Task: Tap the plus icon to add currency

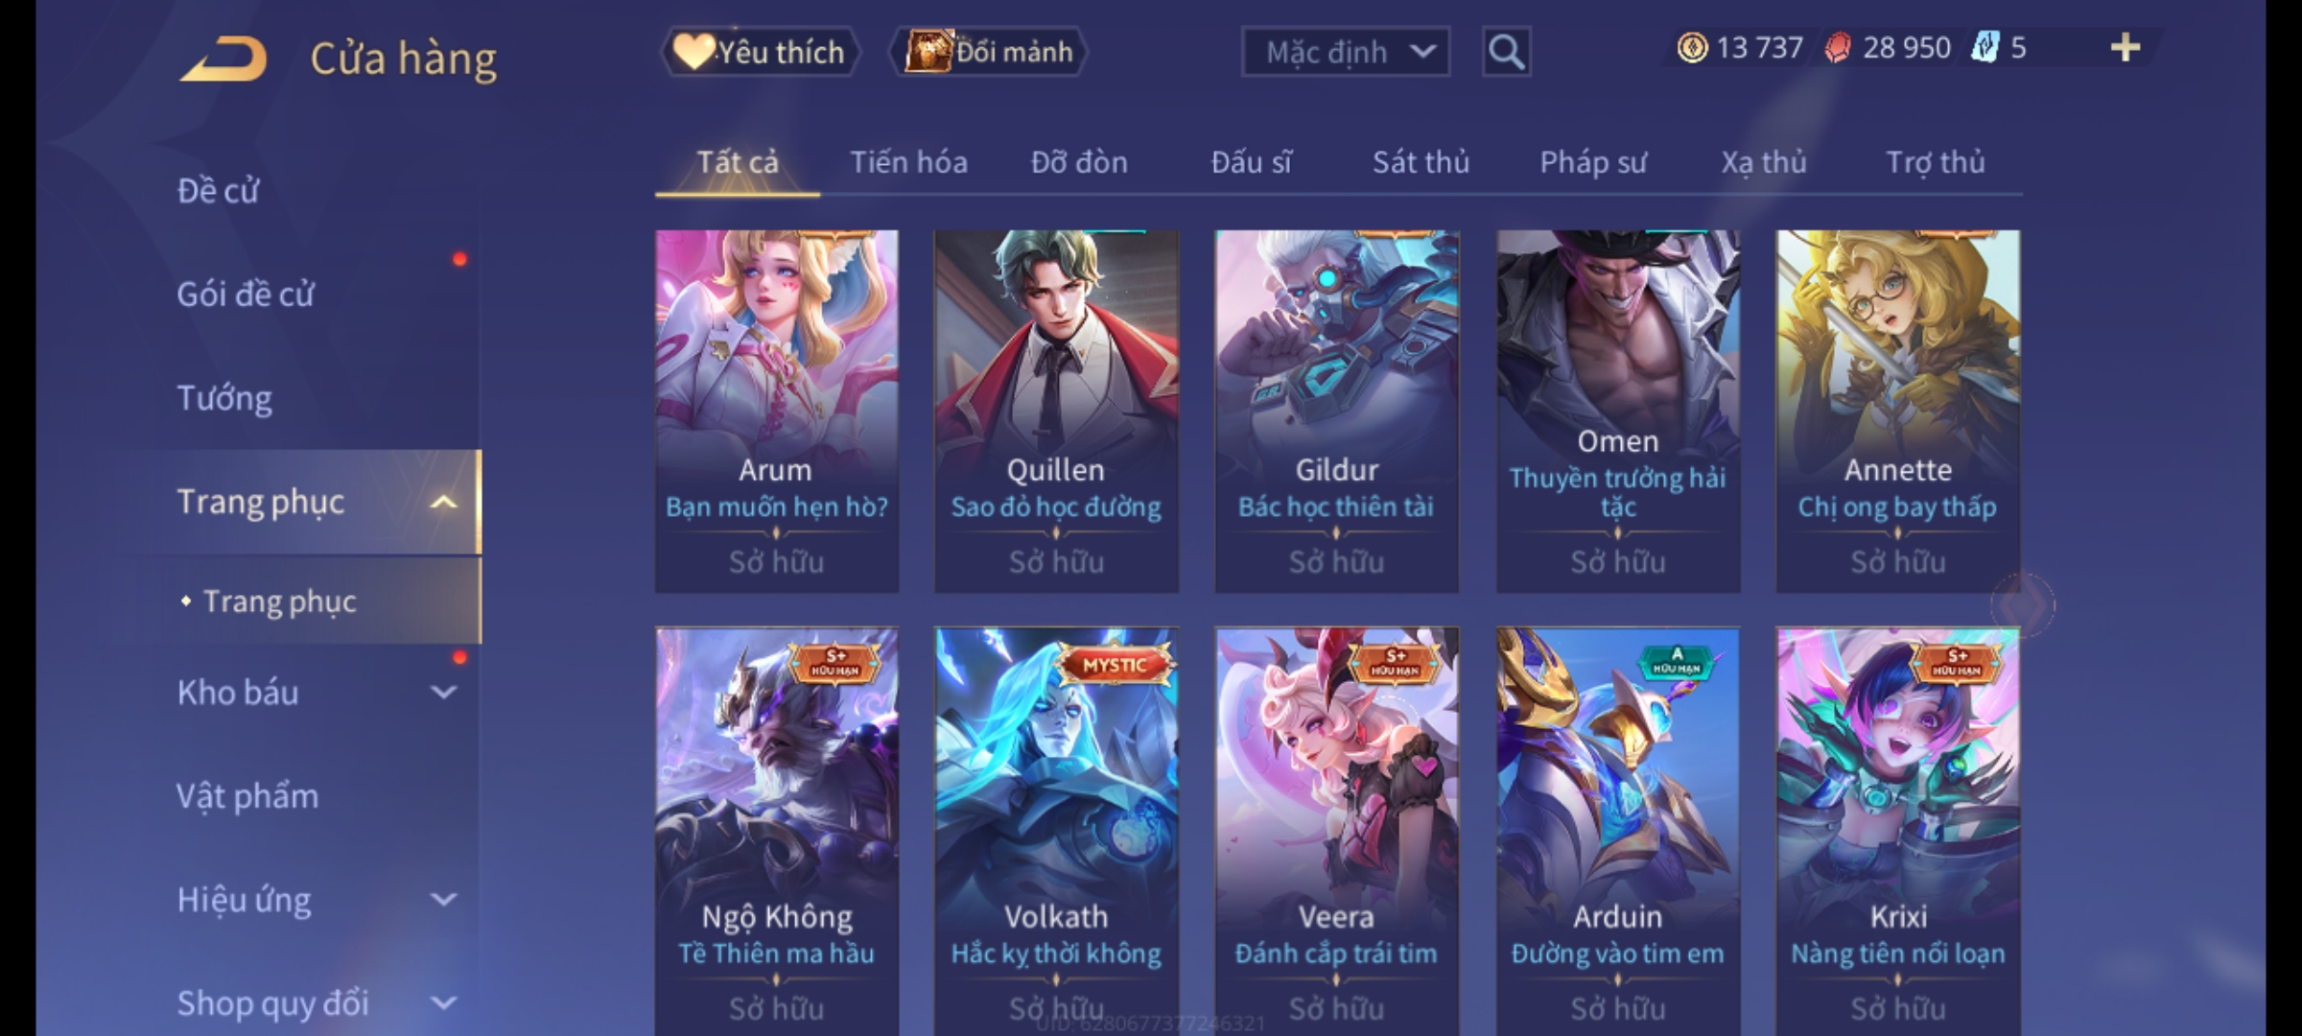Action: (x=2126, y=48)
